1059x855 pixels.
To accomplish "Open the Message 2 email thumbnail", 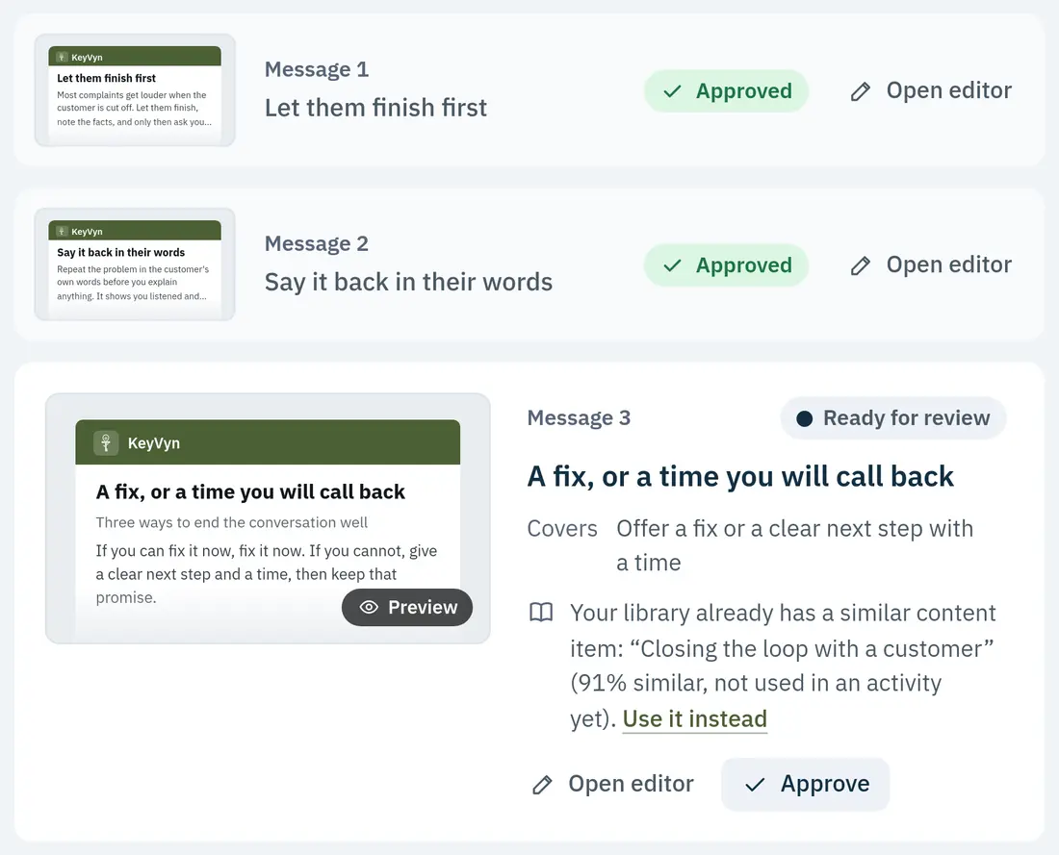I will [135, 264].
